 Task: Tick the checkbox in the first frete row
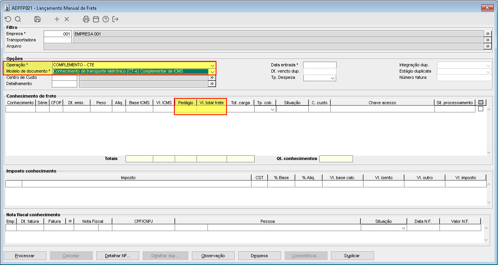[481, 109]
